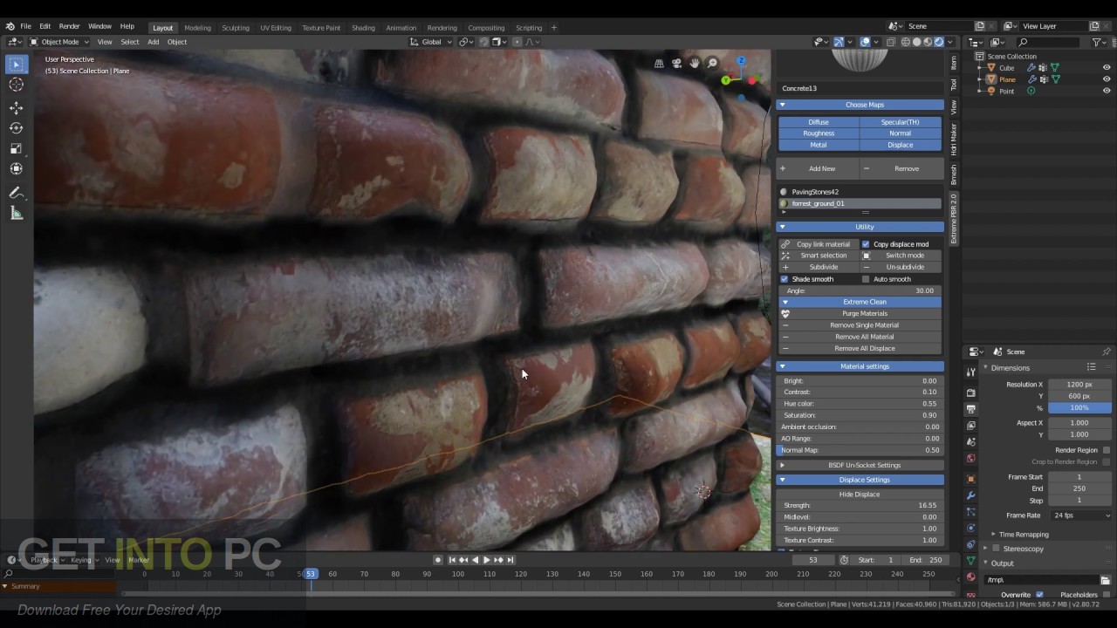This screenshot has height=628, width=1117.
Task: Select the Move tool in the viewport toolbar
Action: coord(16,107)
